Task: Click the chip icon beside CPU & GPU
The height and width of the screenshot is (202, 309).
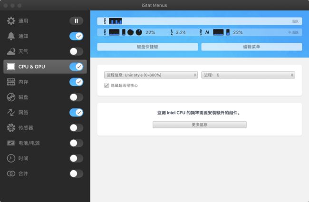Action: pos(11,67)
